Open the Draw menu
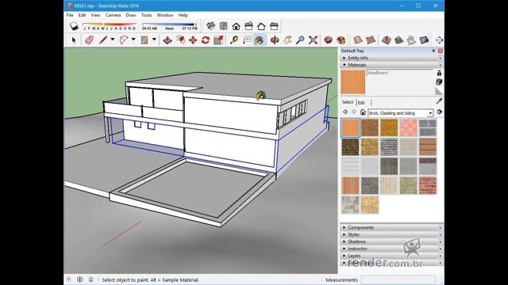 pyautogui.click(x=131, y=15)
